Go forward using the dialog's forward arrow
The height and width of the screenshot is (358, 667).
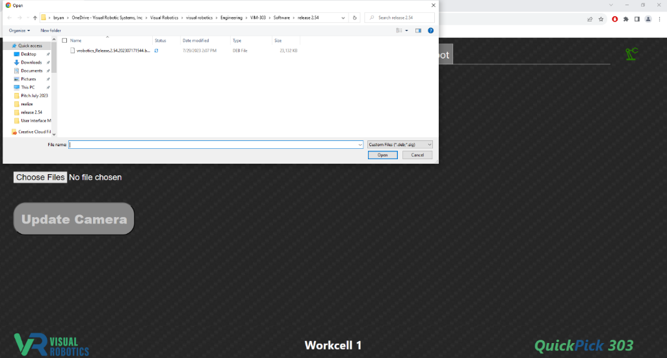click(x=20, y=18)
